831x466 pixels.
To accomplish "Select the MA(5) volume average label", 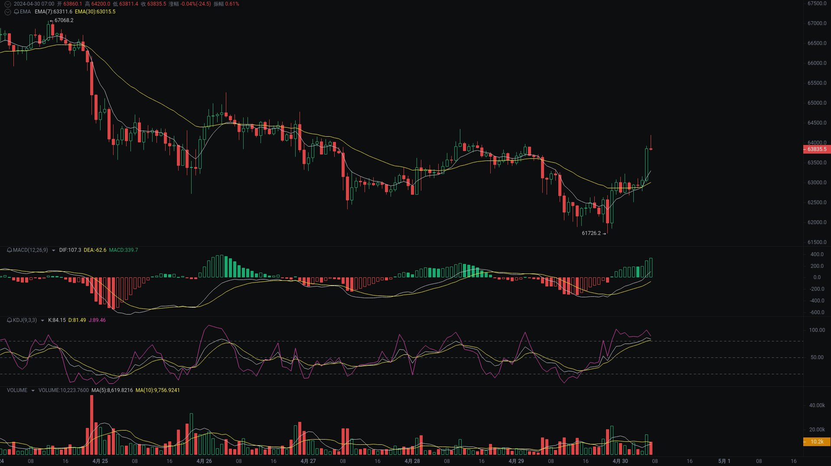I will [x=112, y=390].
